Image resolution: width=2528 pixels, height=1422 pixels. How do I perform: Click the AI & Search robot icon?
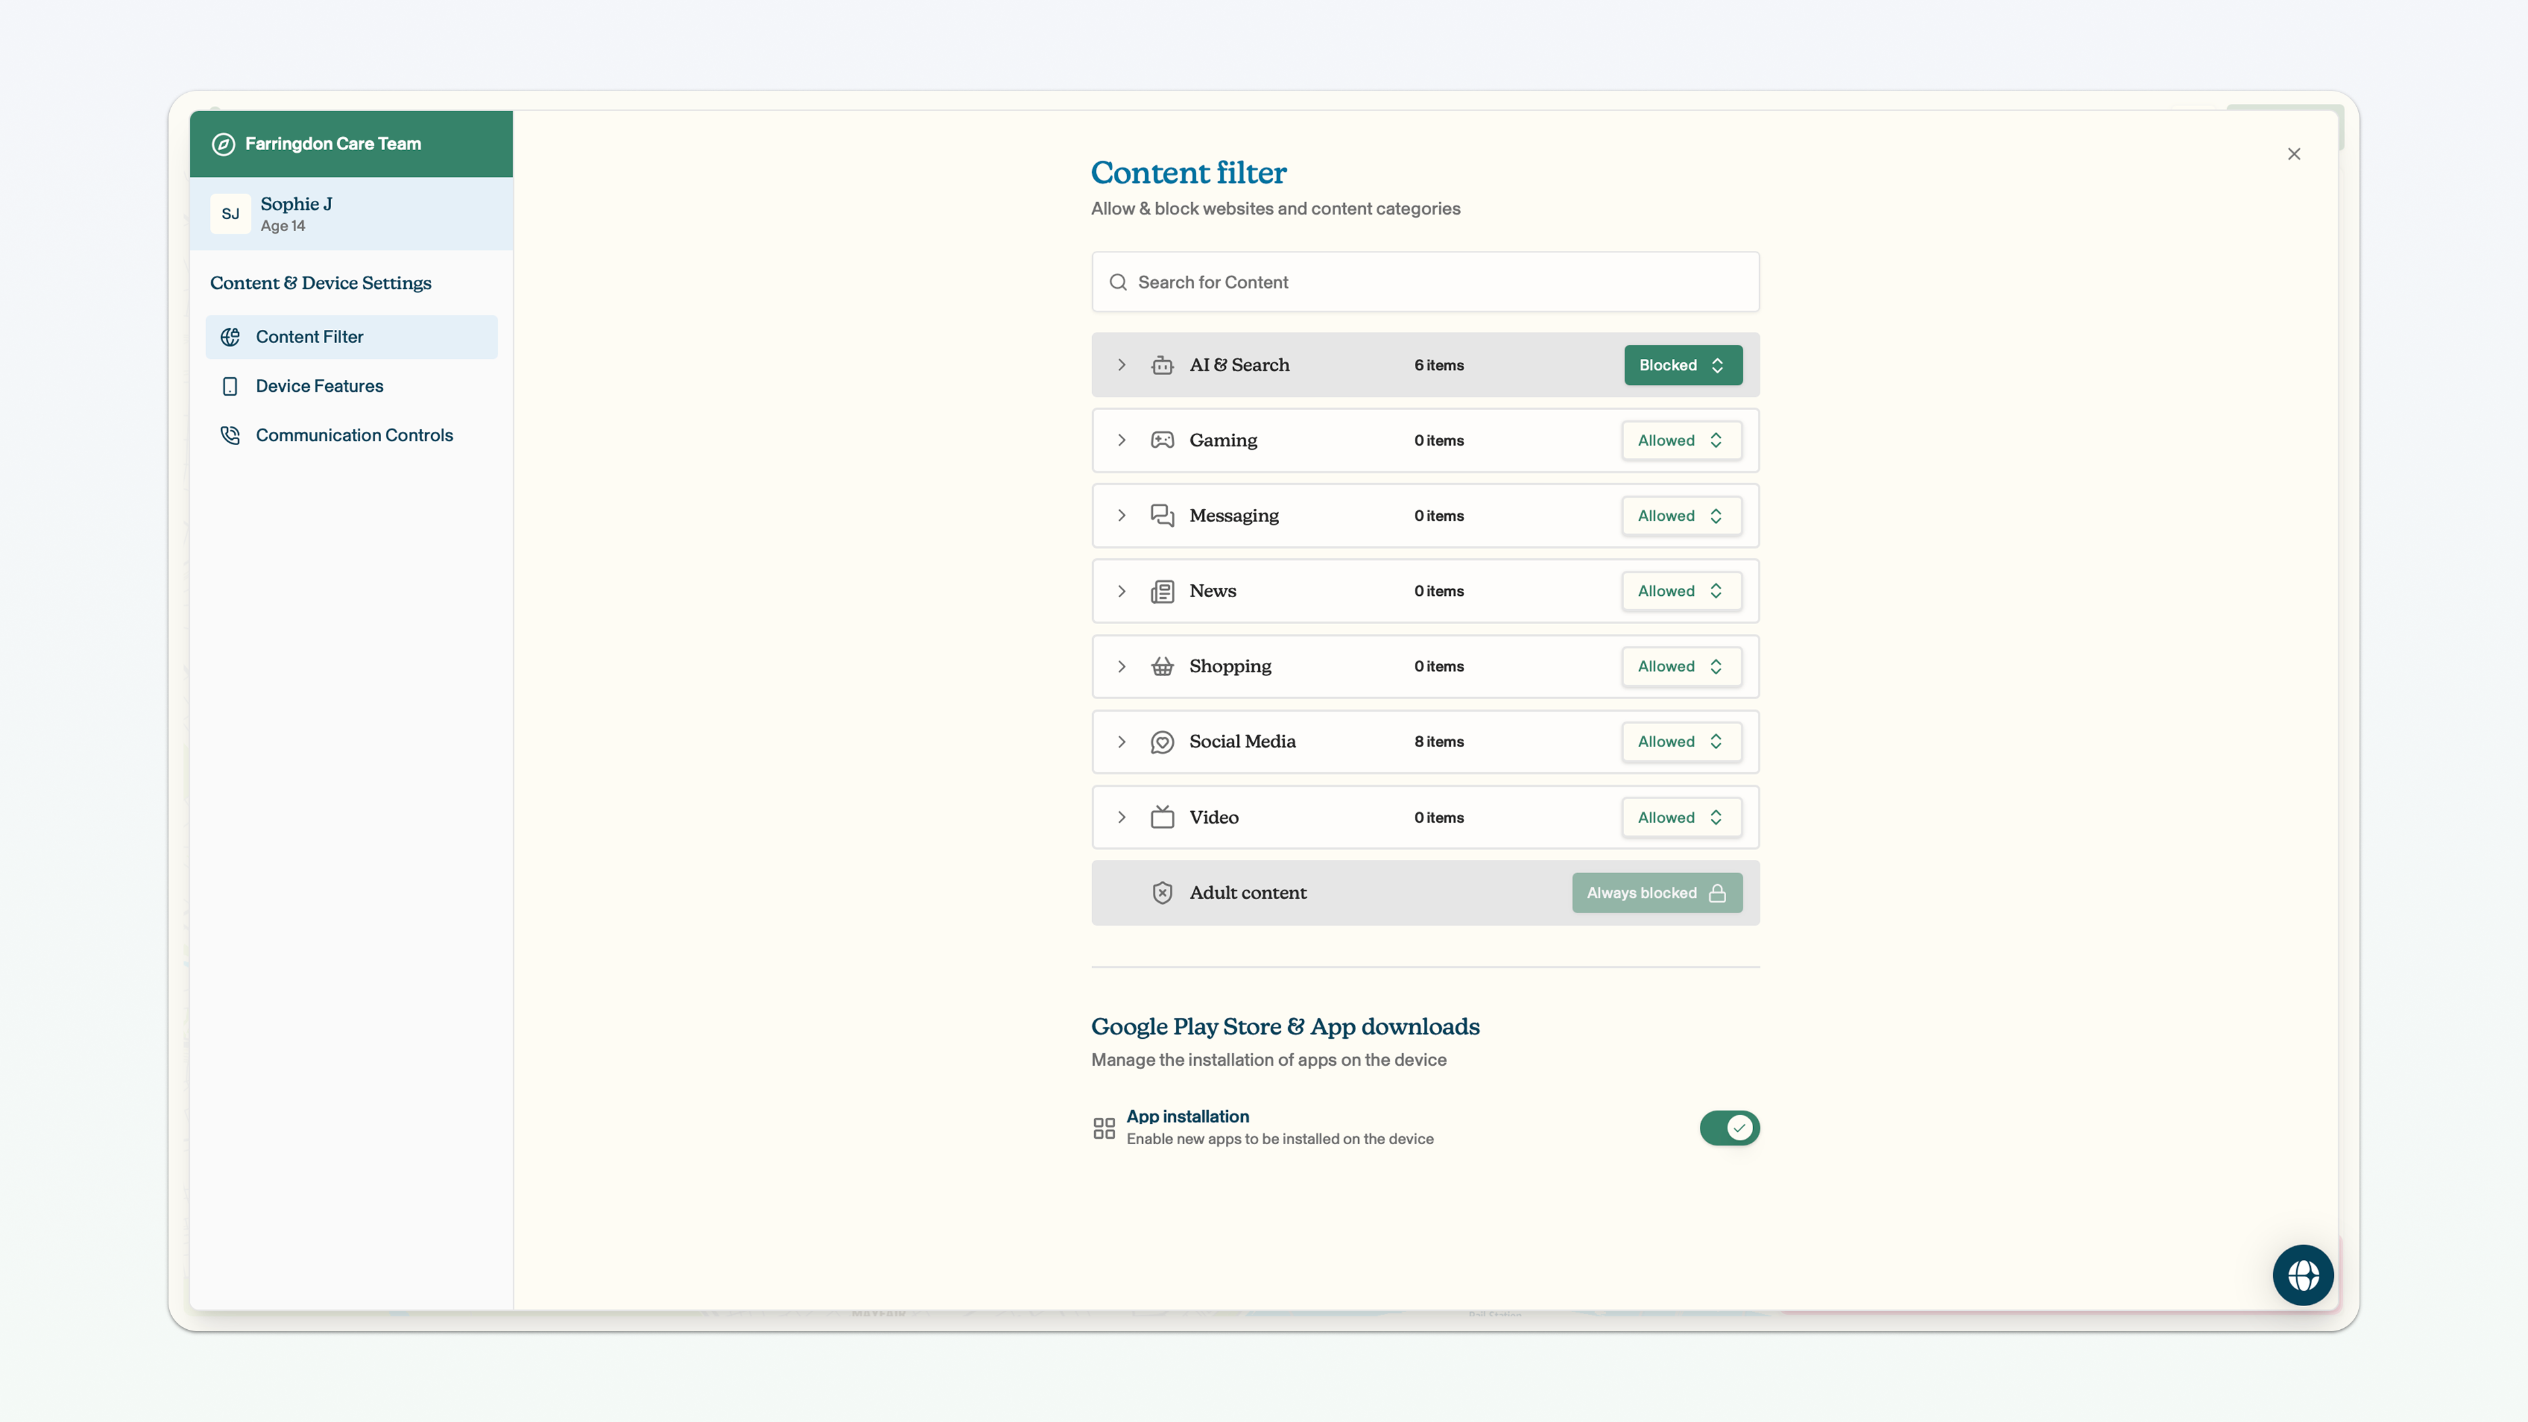pyautogui.click(x=1162, y=365)
